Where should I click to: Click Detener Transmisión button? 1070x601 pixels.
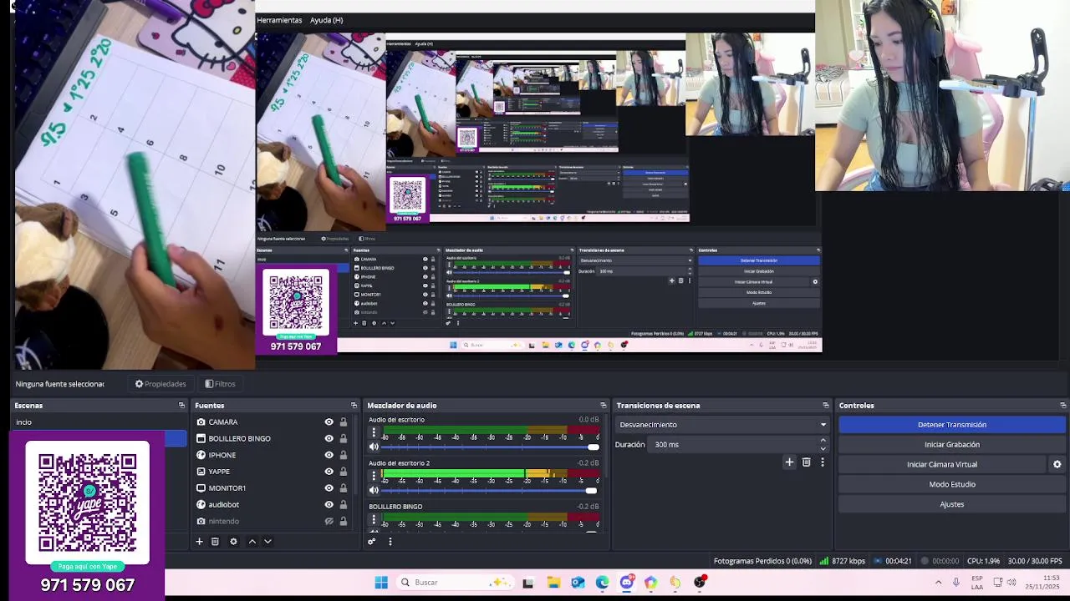point(952,425)
